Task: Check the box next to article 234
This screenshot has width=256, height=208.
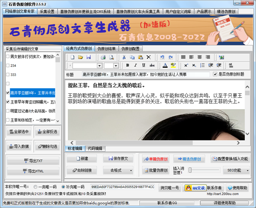Action: click(x=7, y=65)
